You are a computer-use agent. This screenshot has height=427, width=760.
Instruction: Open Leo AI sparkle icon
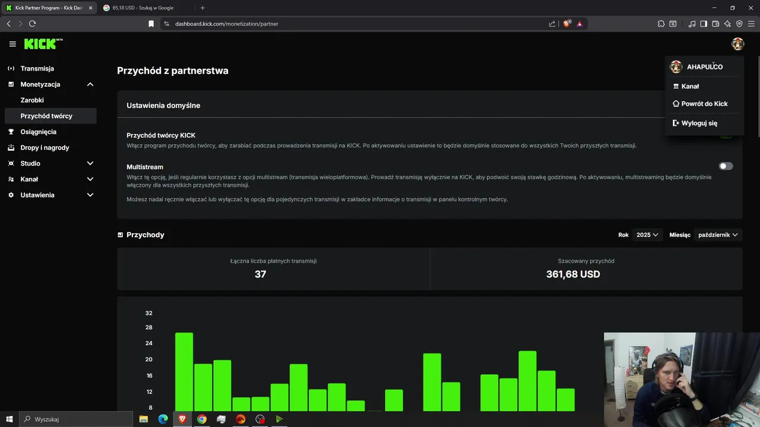pos(727,24)
